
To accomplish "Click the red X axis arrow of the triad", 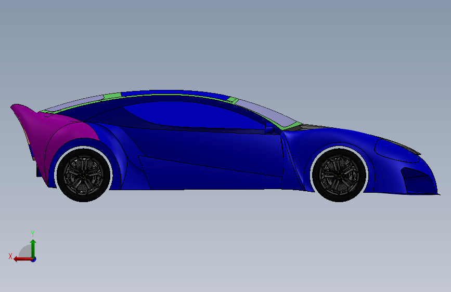I will point(23,259).
